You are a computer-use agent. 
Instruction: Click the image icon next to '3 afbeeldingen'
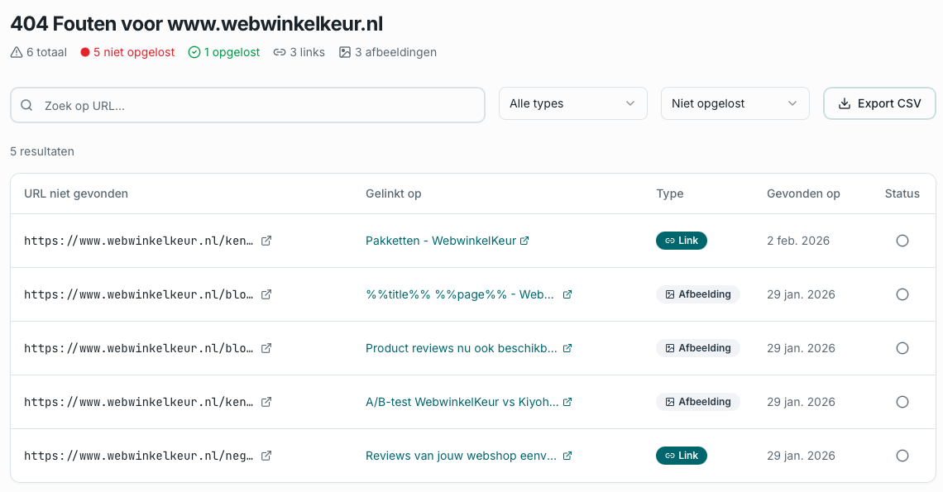pos(345,52)
